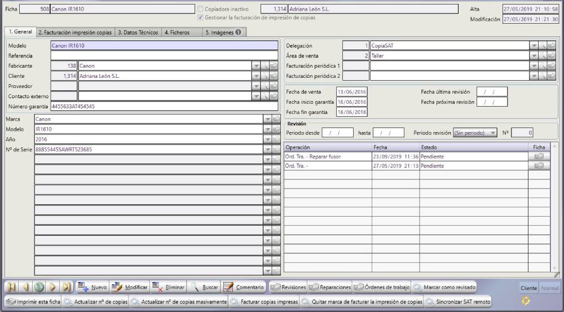
Task: Open the ficha icon for Reparar fusor order
Action: (x=539, y=156)
